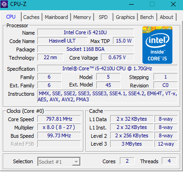Image resolution: width=183 pixels, height=172 pixels.
Task: Switch to the Mainboard tab
Action: point(56,17)
